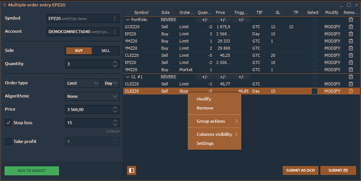The width and height of the screenshot is (361, 181).
Task: Click Portfolio price +/- button
Action: click(x=223, y=20)
